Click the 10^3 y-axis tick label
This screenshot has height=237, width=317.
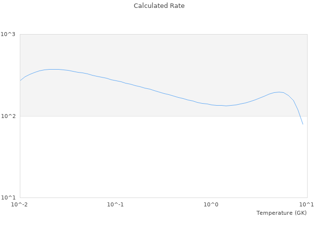point(10,34)
